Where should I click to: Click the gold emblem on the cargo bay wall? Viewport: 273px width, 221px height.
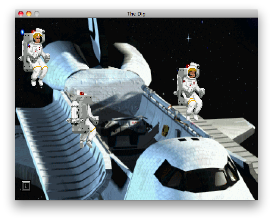(x=165, y=131)
